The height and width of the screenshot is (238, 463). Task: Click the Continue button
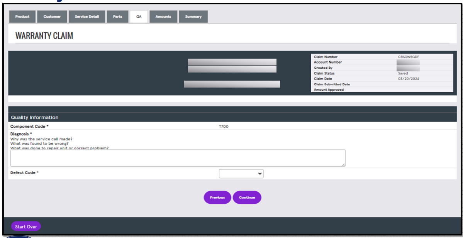pyautogui.click(x=247, y=197)
